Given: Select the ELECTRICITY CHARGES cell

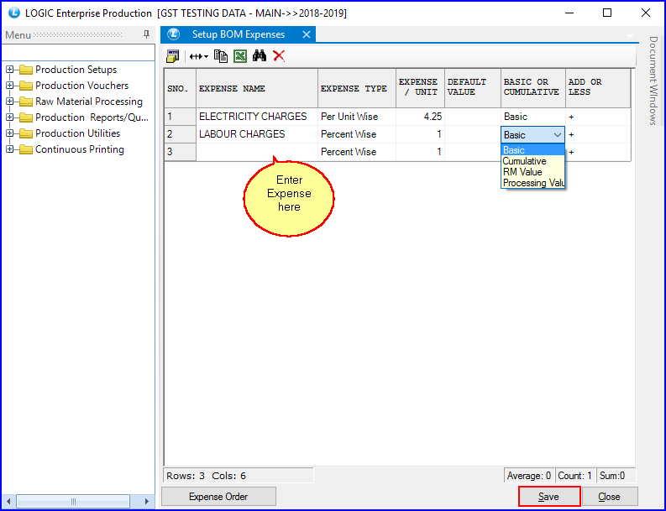Looking at the screenshot, I should (x=257, y=117).
